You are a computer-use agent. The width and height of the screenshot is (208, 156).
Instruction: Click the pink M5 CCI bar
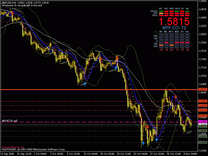(166, 43)
